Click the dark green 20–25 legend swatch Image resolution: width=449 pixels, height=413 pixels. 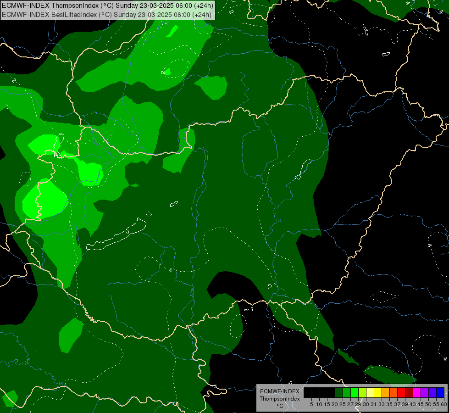point(339,392)
